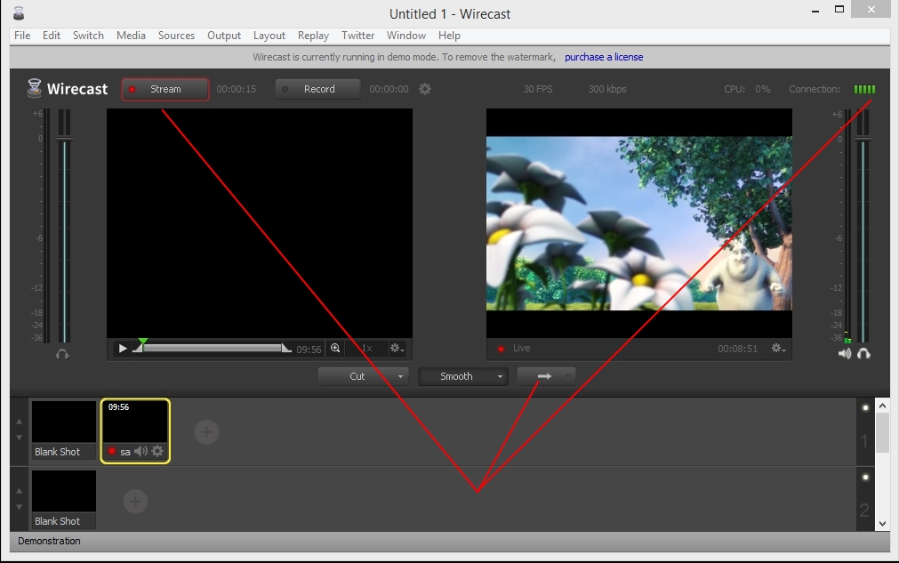Select Blank Shot in layer 1

coord(64,430)
